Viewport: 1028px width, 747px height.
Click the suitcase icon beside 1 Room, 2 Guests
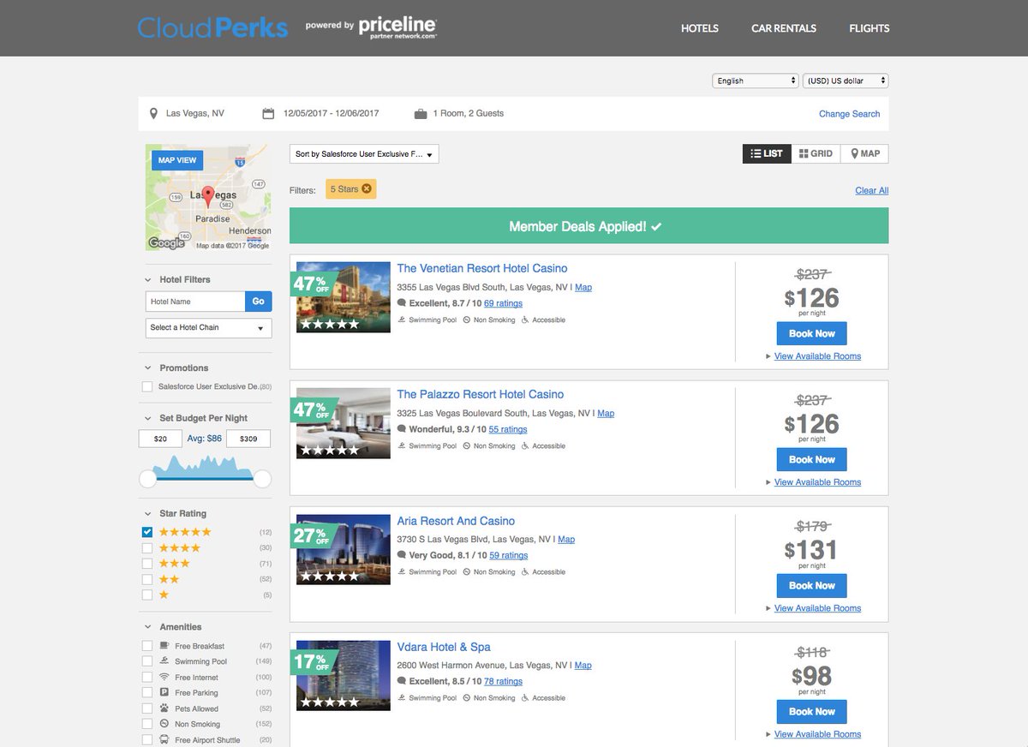click(x=421, y=113)
